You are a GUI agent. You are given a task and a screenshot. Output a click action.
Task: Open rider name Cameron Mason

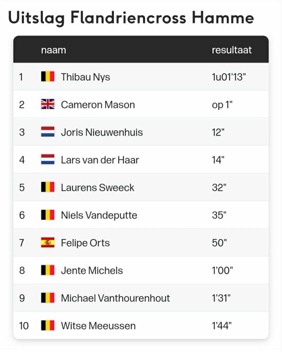click(x=98, y=105)
